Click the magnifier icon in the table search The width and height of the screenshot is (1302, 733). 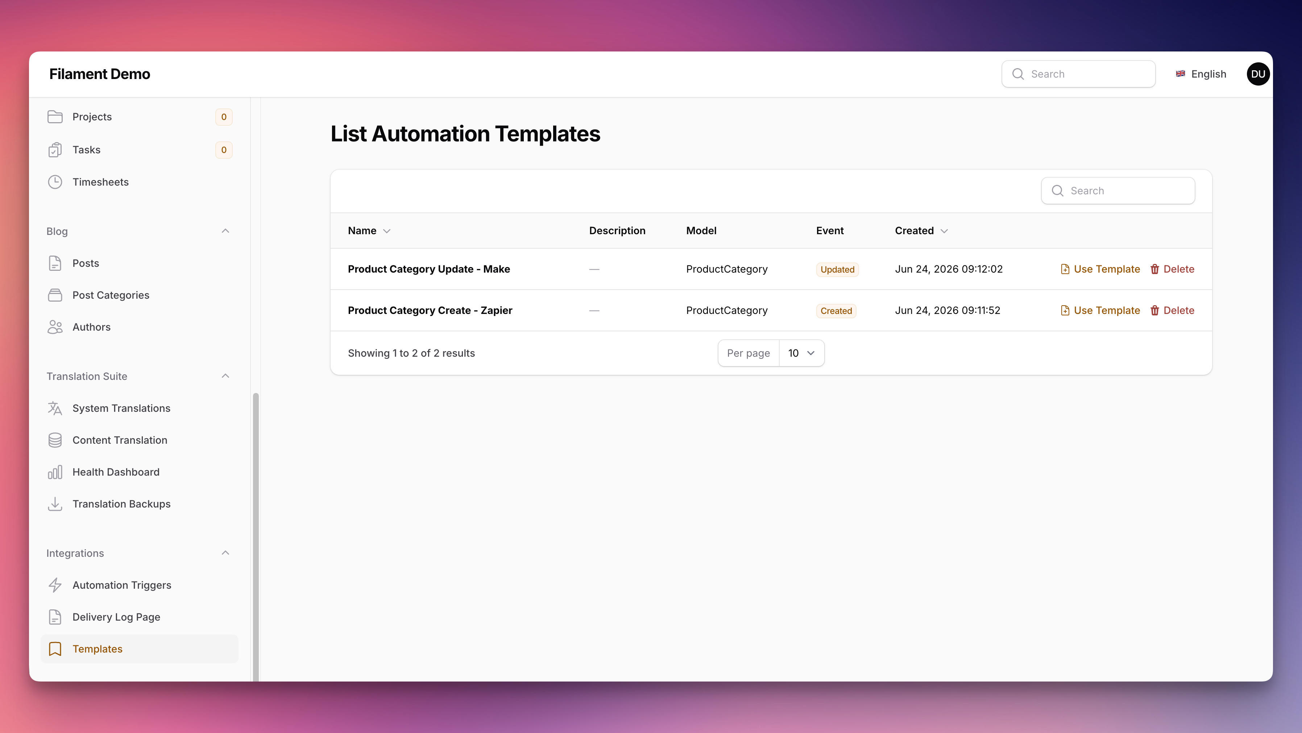coord(1057,191)
